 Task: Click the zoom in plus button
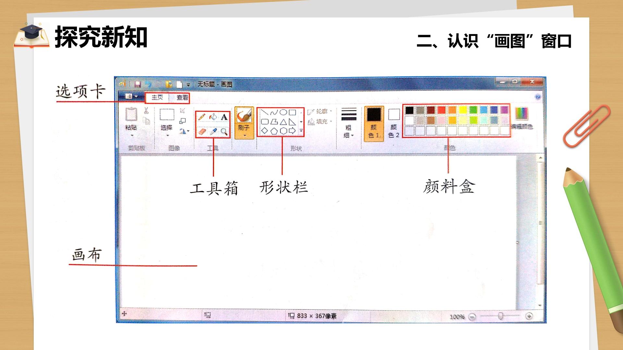pos(529,316)
